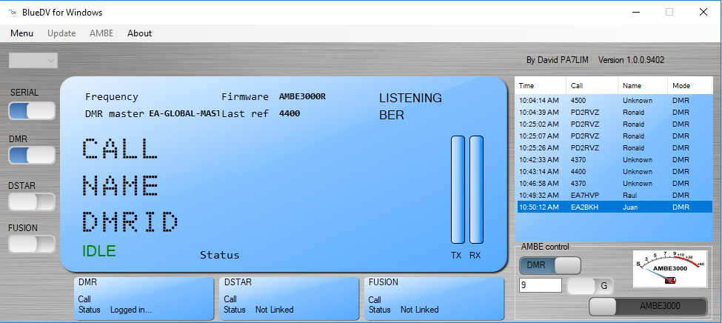Viewport: 722px width, 323px height.
Task: Open the COM port dropdown
Action: [33, 61]
